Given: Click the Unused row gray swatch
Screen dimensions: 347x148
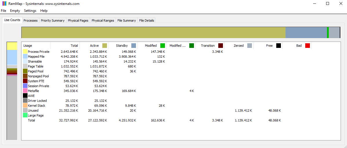Looking at the screenshot, I should click(25, 110).
